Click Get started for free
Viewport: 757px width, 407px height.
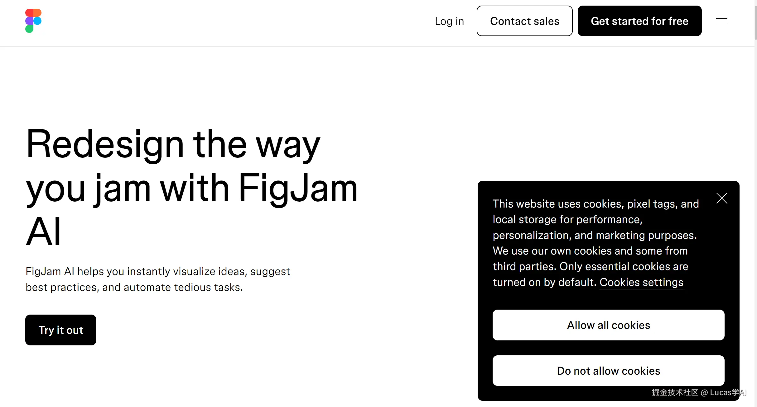click(x=639, y=21)
